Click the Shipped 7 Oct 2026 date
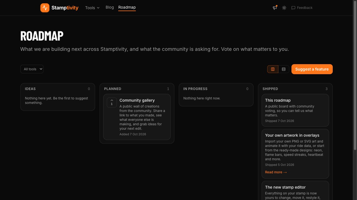357x200 pixels. (x=279, y=121)
